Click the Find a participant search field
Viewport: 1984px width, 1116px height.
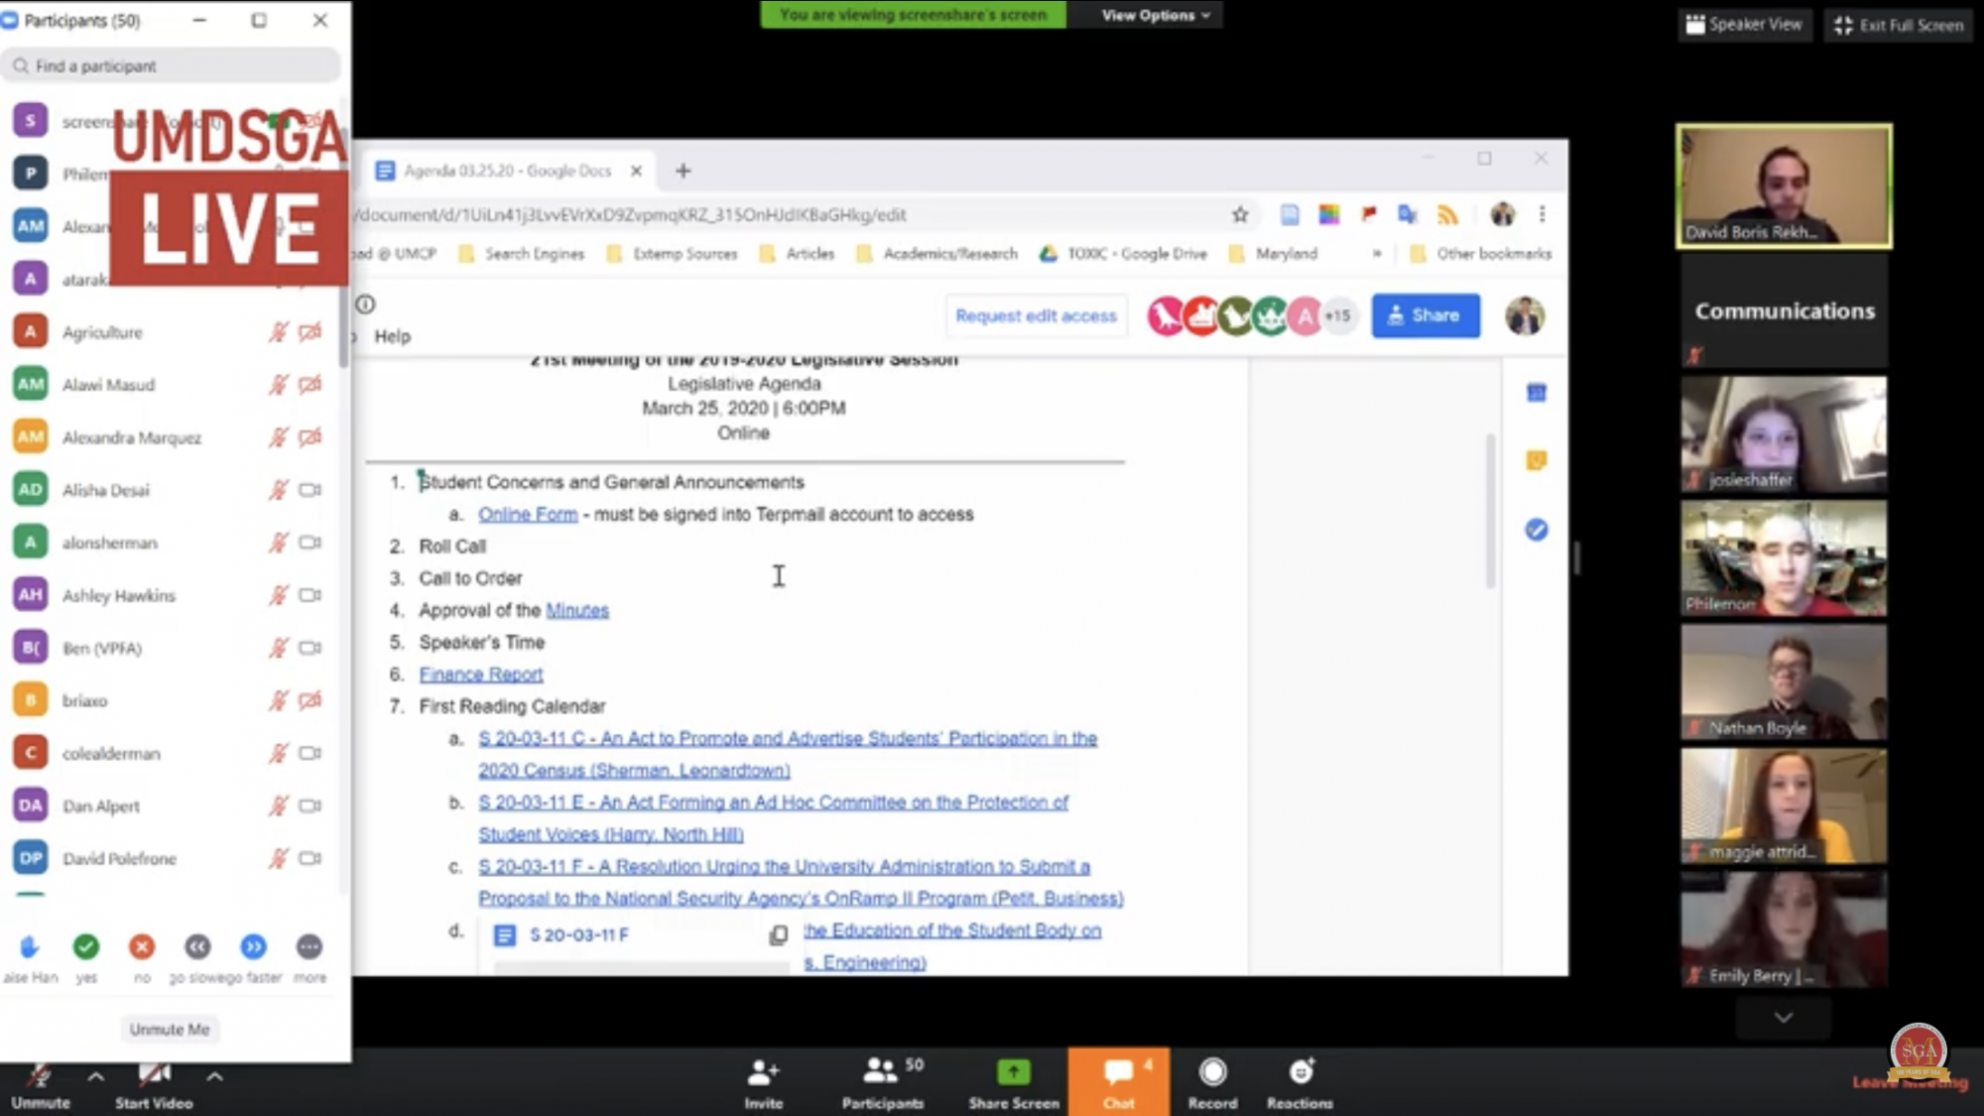tap(174, 66)
